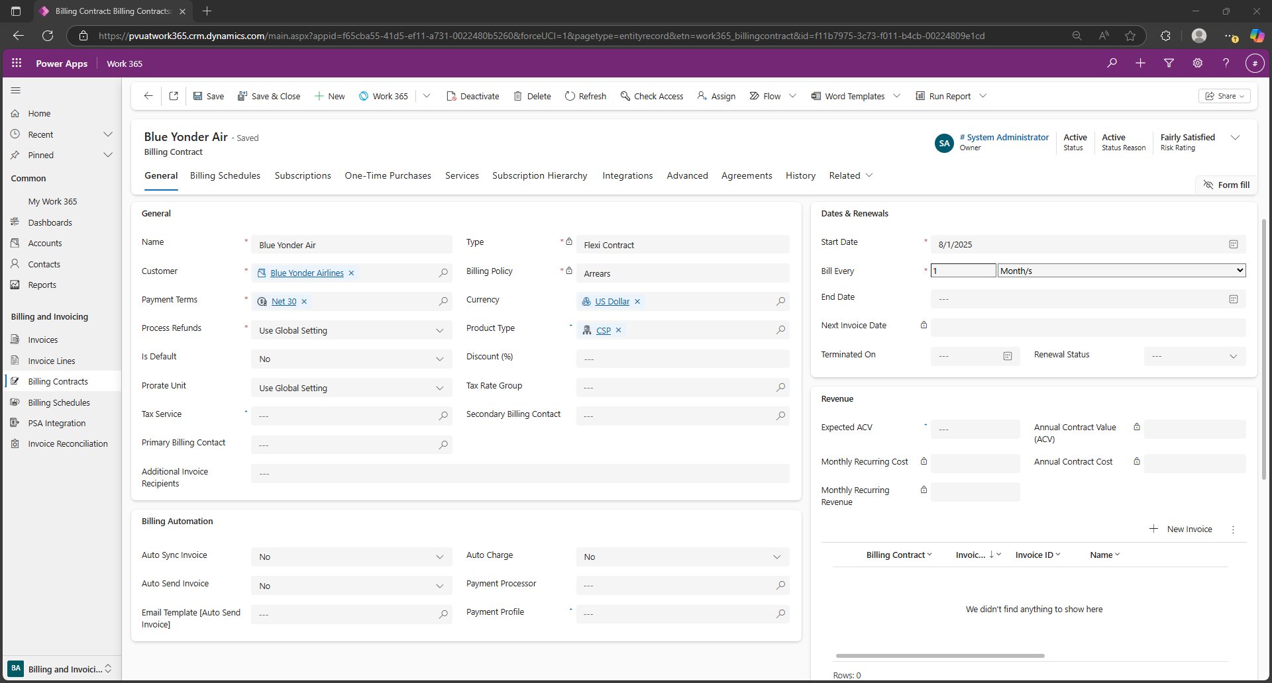
Task: Expand the Process Refunds dropdown
Action: tap(439, 330)
